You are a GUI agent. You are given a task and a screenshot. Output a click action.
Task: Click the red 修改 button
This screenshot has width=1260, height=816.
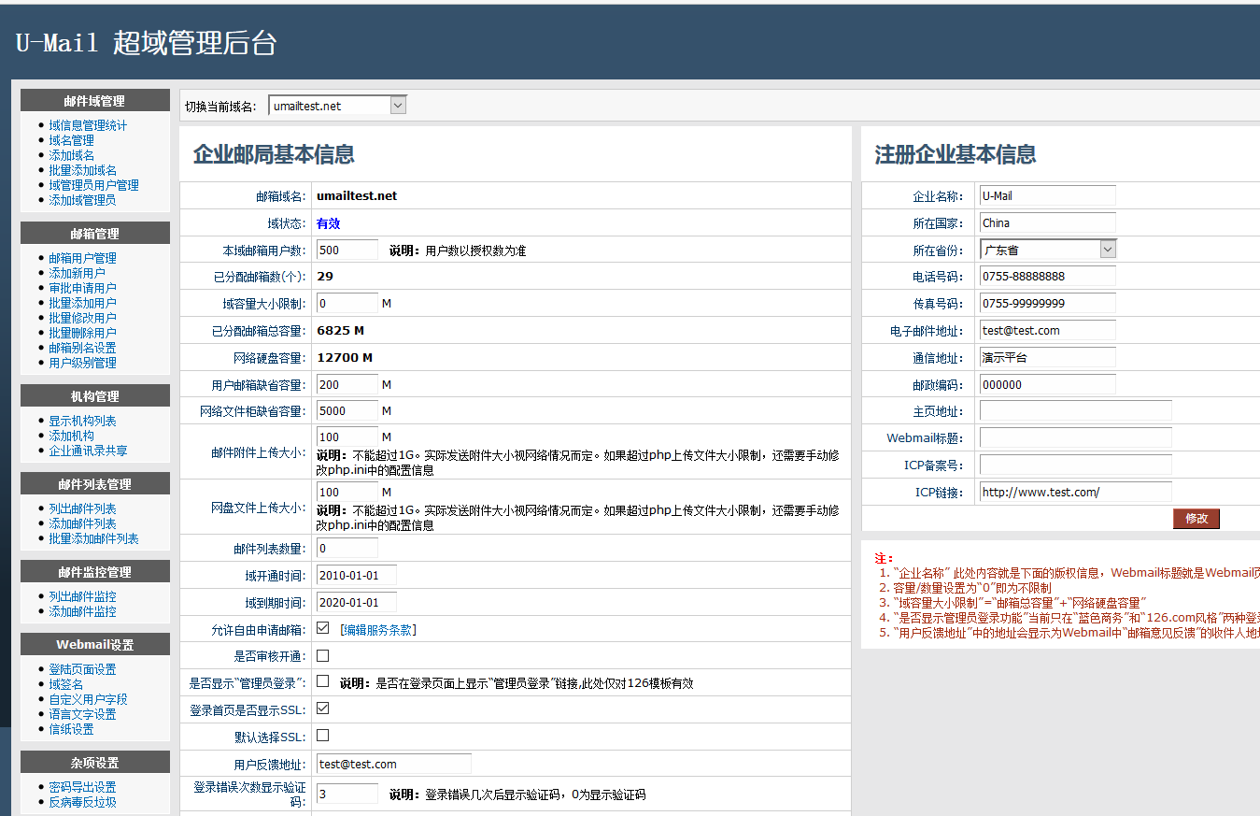(x=1196, y=518)
